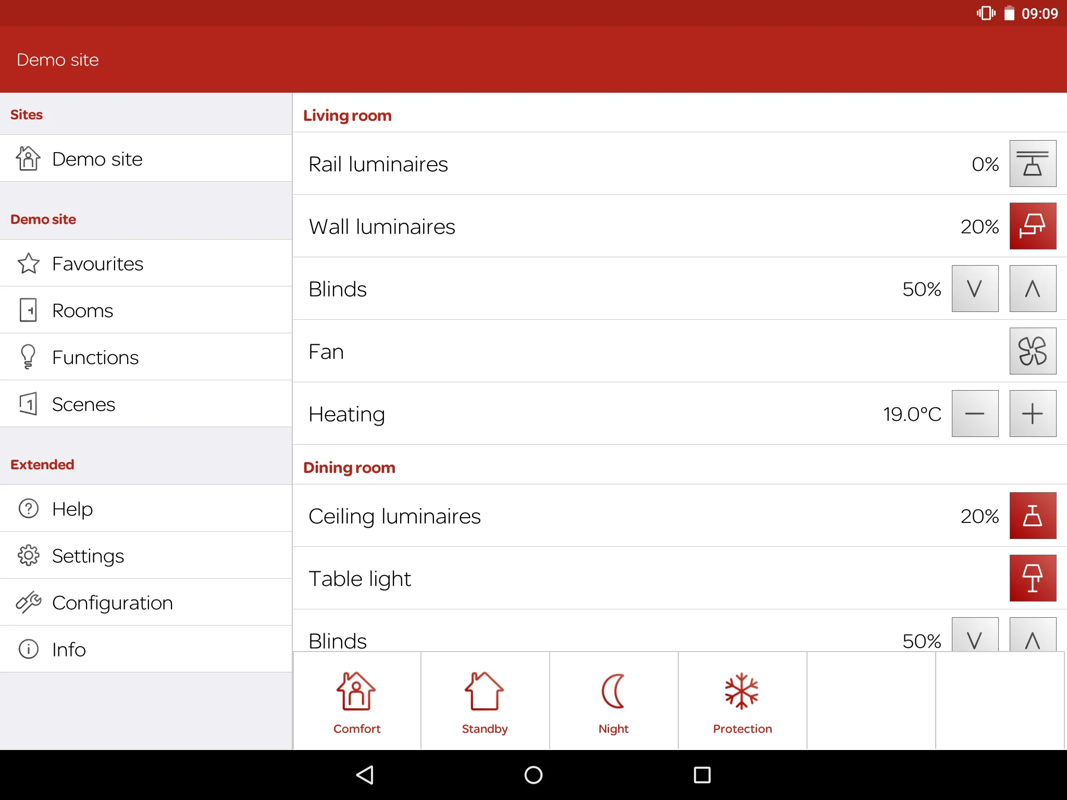Image resolution: width=1067 pixels, height=800 pixels.
Task: Click the Rail luminaires 0% value
Action: pyautogui.click(x=985, y=164)
